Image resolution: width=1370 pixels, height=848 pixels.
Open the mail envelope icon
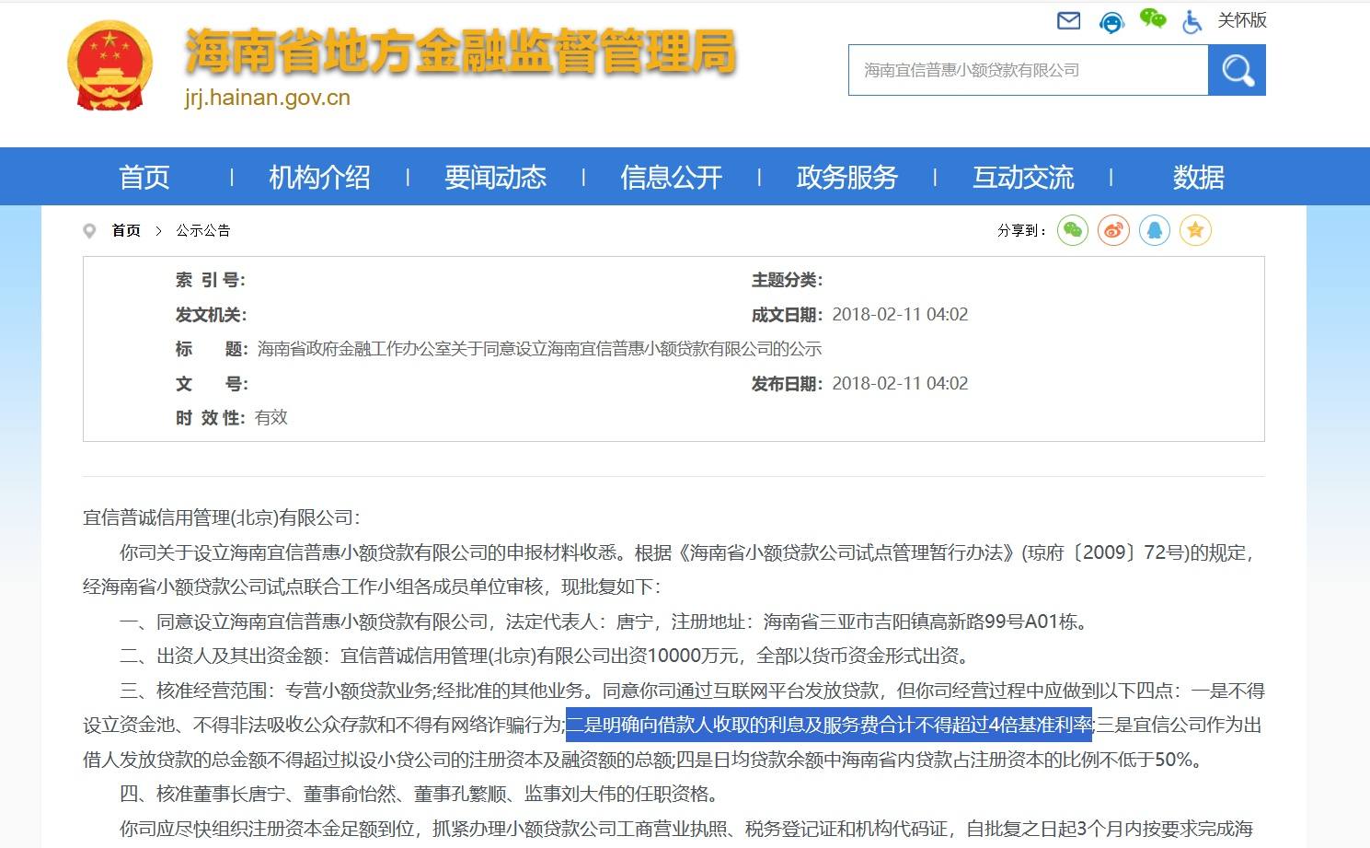(1068, 20)
